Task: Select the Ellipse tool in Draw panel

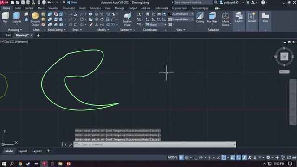Action: pos(82,25)
